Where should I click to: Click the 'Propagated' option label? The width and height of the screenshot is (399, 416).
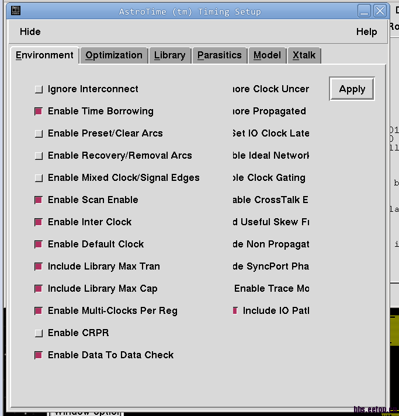[269, 111]
